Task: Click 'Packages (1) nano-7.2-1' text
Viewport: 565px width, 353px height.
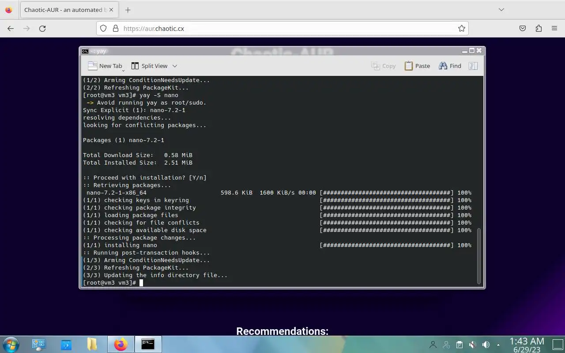Action: [x=124, y=140]
